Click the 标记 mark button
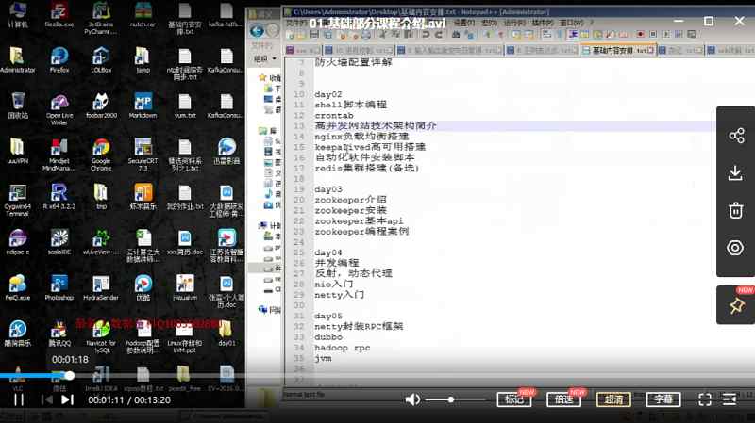Viewport: 755px width, 423px height. point(514,399)
